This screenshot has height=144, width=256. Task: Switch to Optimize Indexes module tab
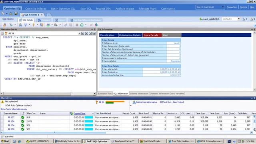point(36,9)
